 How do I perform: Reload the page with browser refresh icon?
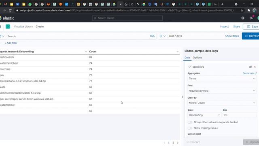tap(10, 10)
